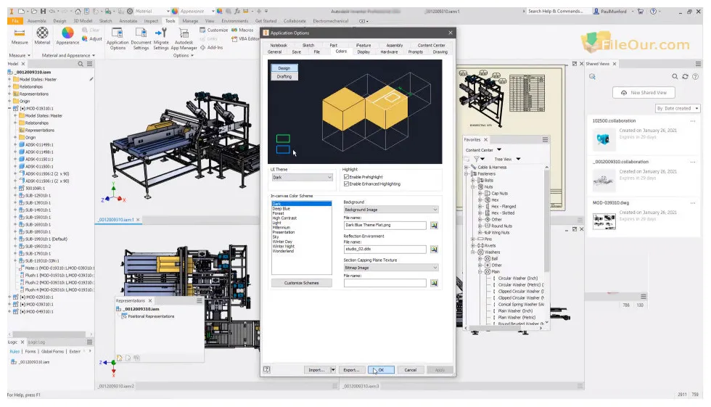Click the Background File name input field
Image resolution: width=711 pixels, height=407 pixels.
(385, 225)
